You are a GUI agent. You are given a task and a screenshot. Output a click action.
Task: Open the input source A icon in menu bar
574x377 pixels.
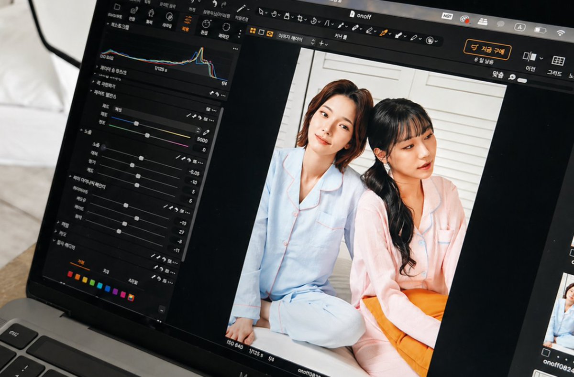[520, 27]
